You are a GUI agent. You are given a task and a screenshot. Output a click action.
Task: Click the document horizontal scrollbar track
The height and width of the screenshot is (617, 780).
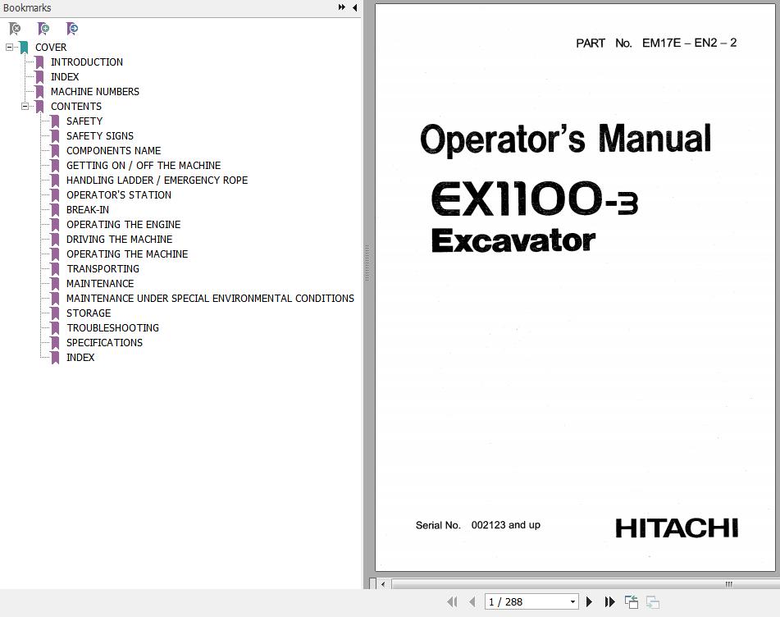pyautogui.click(x=586, y=584)
